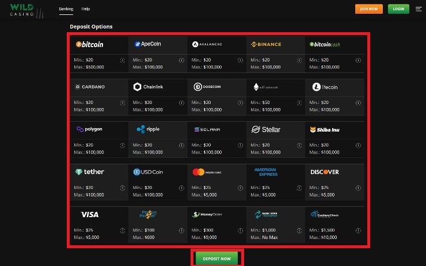Choose the Cardano deposit logo
The image size is (426, 266).
click(x=89, y=87)
